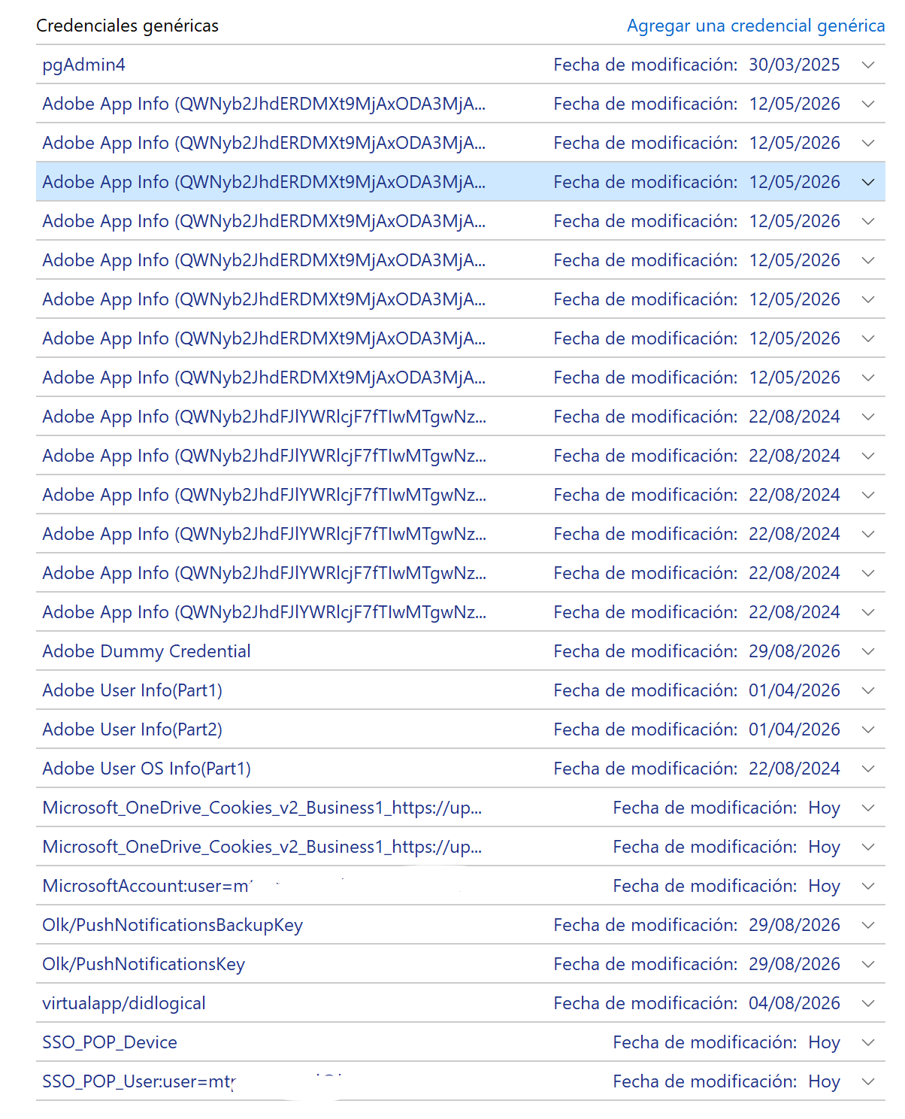The width and height of the screenshot is (905, 1119).
Task: Select the SSO_POP_Device credential name
Action: [110, 1042]
